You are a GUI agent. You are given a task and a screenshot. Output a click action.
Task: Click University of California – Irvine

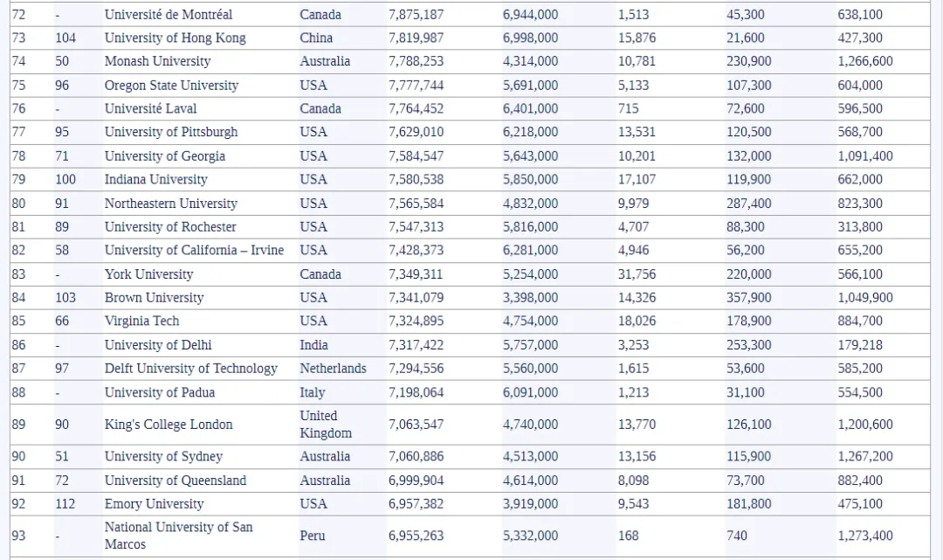pyautogui.click(x=194, y=251)
